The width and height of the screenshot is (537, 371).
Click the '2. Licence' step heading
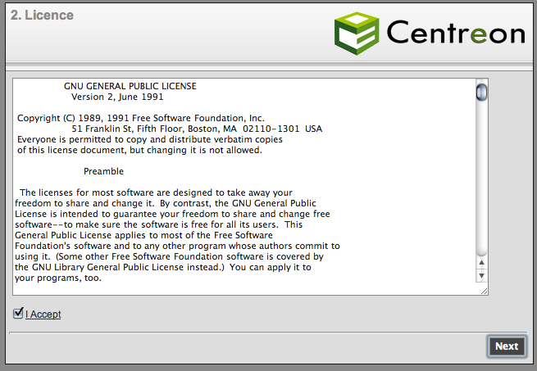click(43, 16)
